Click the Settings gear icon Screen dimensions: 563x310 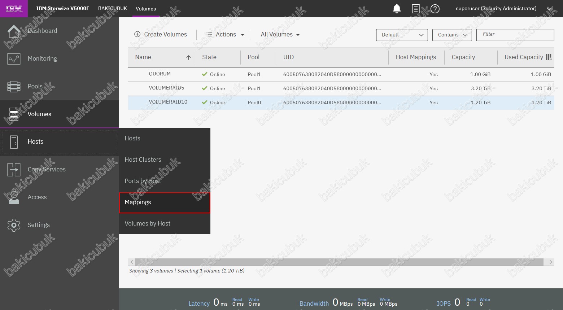[x=14, y=225]
